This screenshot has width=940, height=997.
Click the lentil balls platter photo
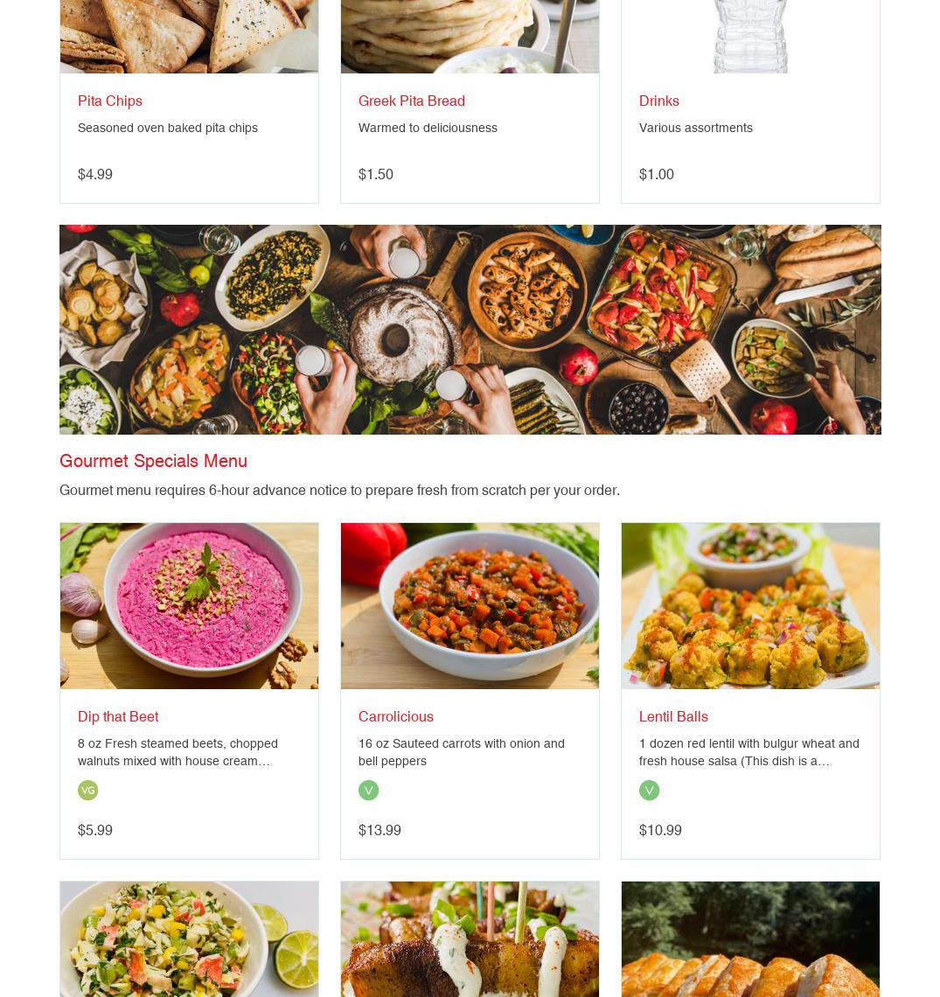[750, 606]
